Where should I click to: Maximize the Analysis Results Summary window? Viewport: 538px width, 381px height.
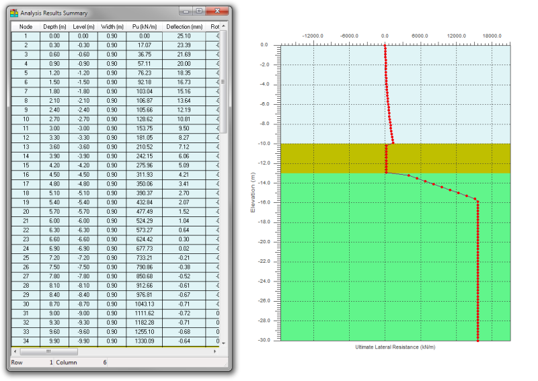coord(198,11)
